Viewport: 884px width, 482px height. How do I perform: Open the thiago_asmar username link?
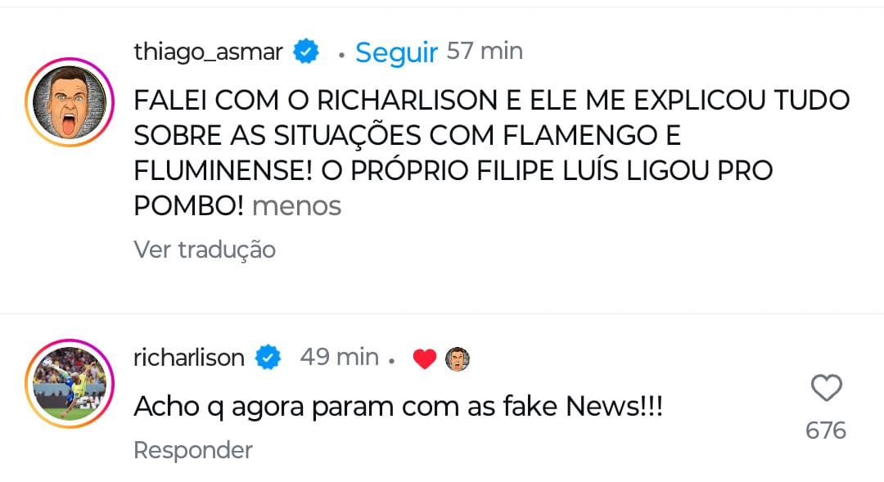pyautogui.click(x=208, y=52)
